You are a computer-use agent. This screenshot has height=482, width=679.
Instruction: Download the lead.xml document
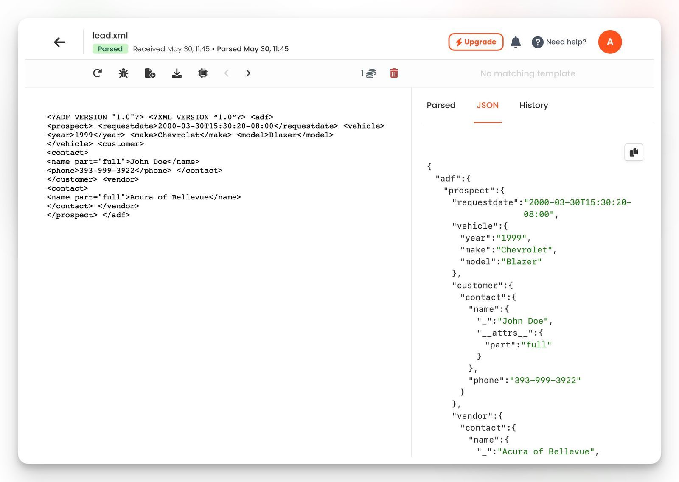point(177,73)
